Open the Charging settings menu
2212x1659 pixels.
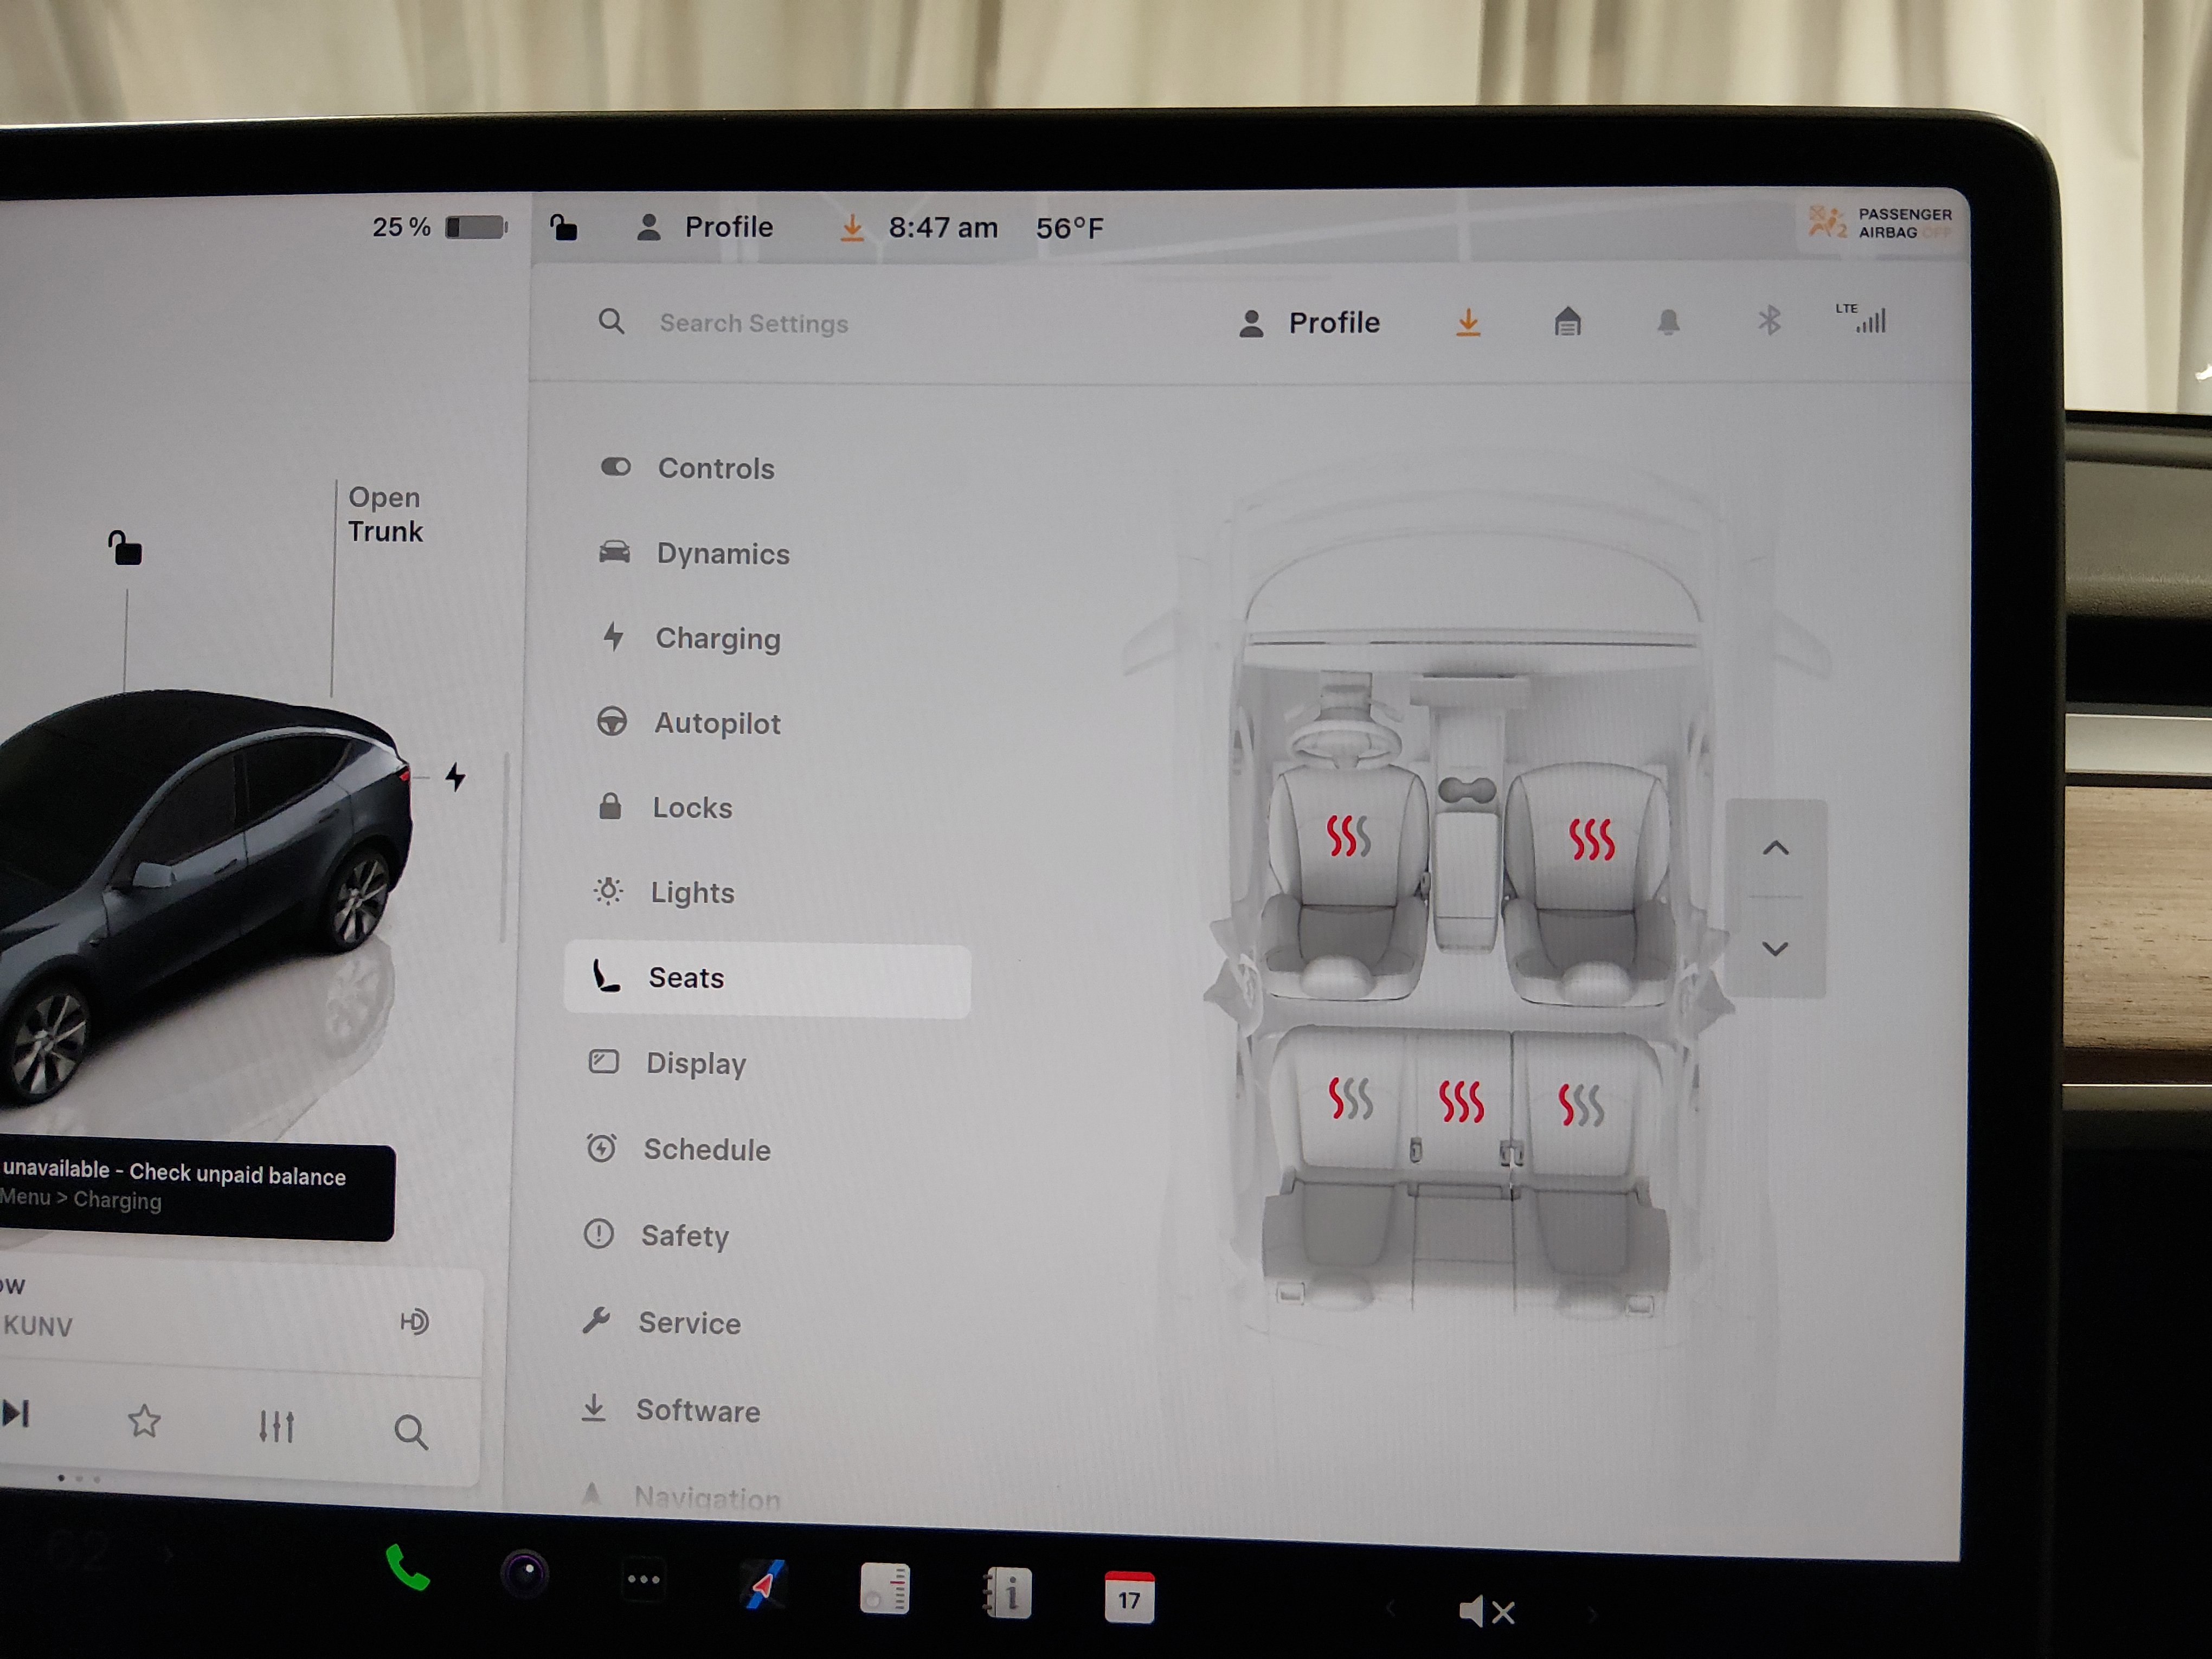pyautogui.click(x=717, y=638)
